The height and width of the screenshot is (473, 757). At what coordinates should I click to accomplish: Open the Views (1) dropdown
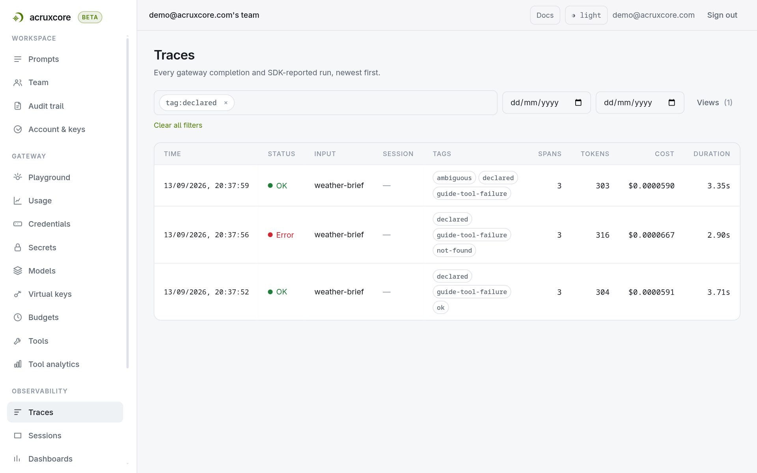pos(714,102)
